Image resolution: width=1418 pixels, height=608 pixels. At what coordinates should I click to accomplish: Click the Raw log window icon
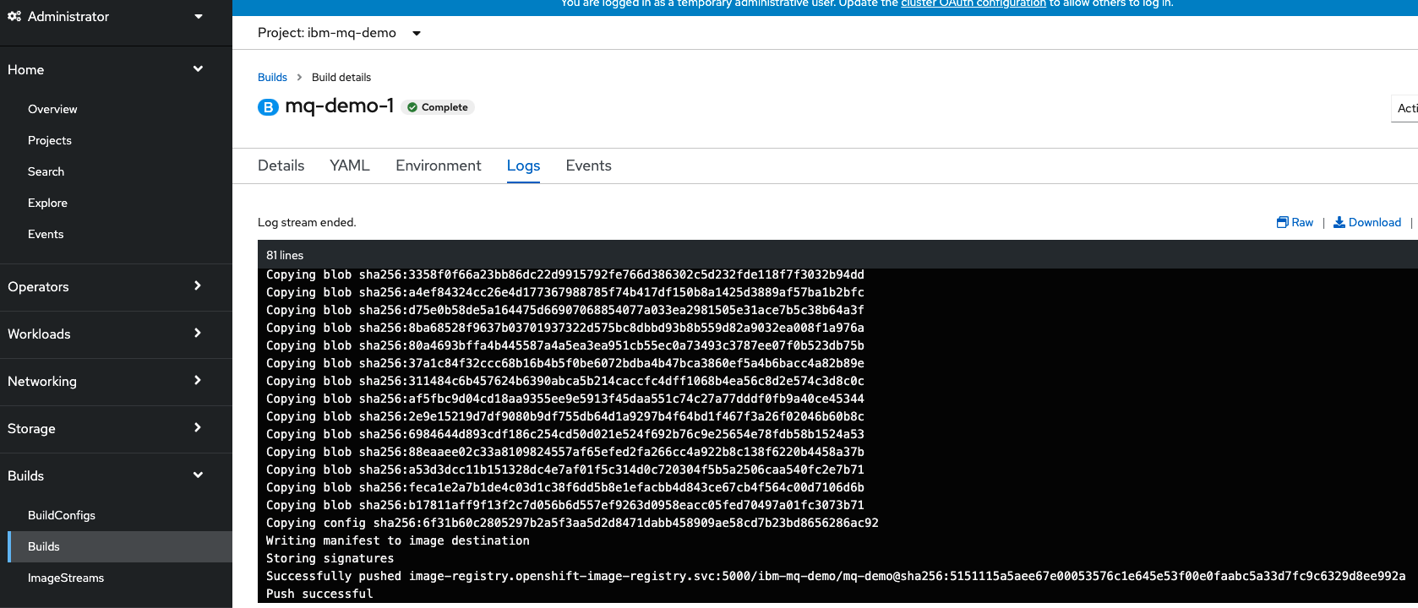click(1282, 222)
